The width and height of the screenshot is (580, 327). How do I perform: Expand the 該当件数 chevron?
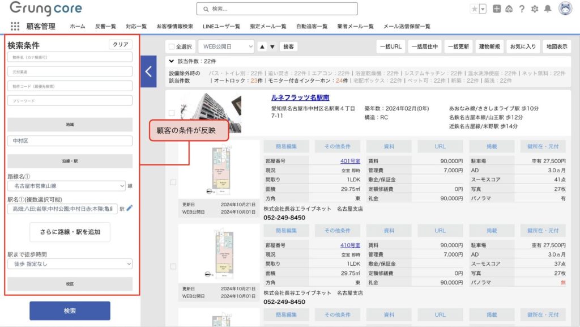(172, 61)
